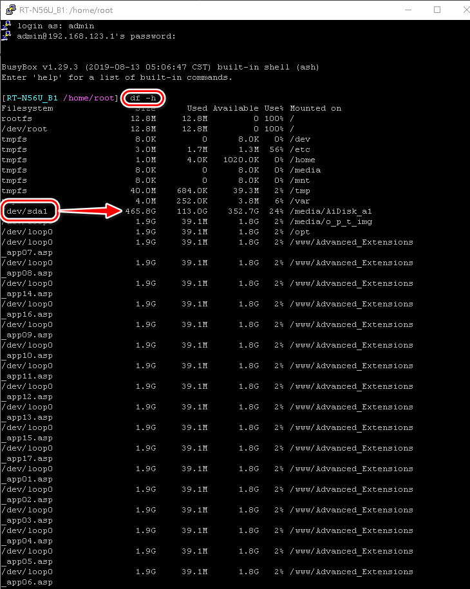This screenshot has width=470, height=589.
Task: Click the '/etc' mount point
Action: [x=300, y=149]
